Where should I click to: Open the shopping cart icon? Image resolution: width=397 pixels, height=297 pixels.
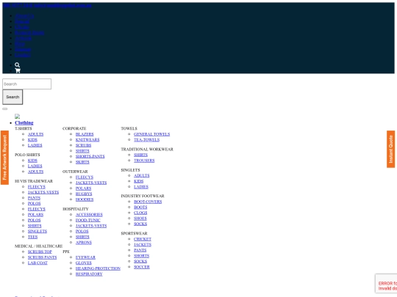click(18, 70)
